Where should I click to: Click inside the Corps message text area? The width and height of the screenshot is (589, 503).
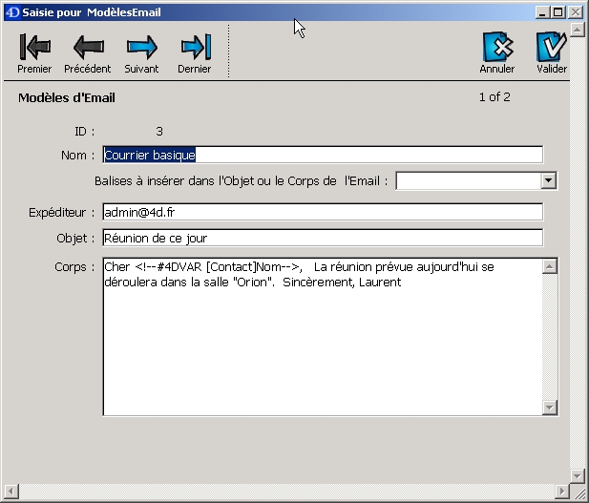point(322,344)
